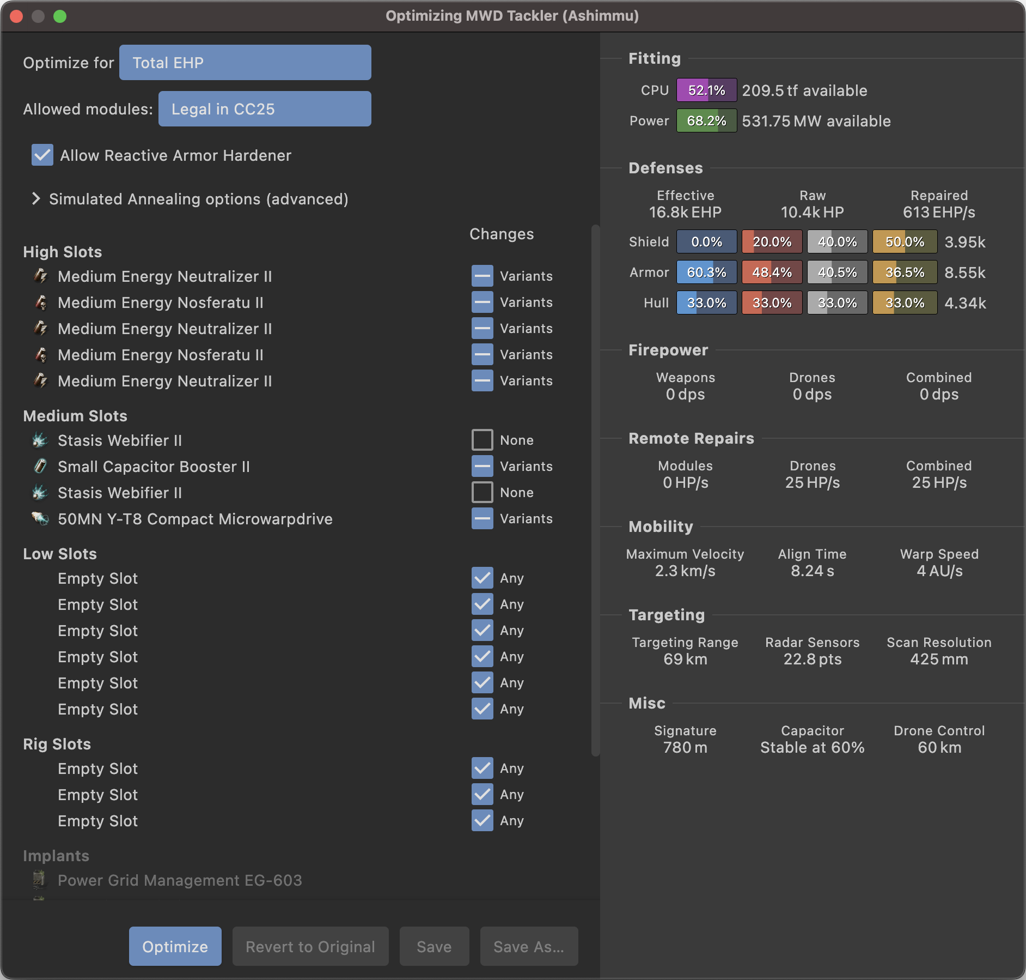Uncheck Allow Reactive Armor Hardener
This screenshot has width=1026, height=980.
pos(42,155)
